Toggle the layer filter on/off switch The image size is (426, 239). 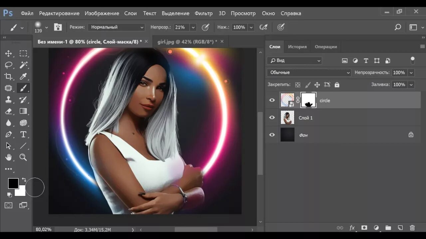click(x=413, y=60)
